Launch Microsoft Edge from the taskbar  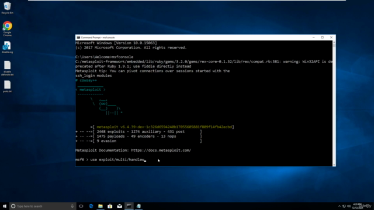pos(91,206)
